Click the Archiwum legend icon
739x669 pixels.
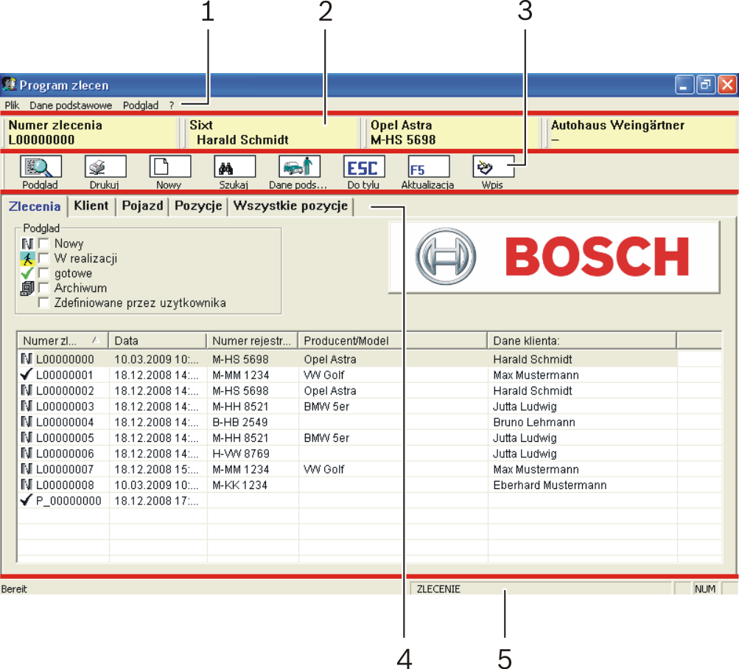(x=27, y=288)
